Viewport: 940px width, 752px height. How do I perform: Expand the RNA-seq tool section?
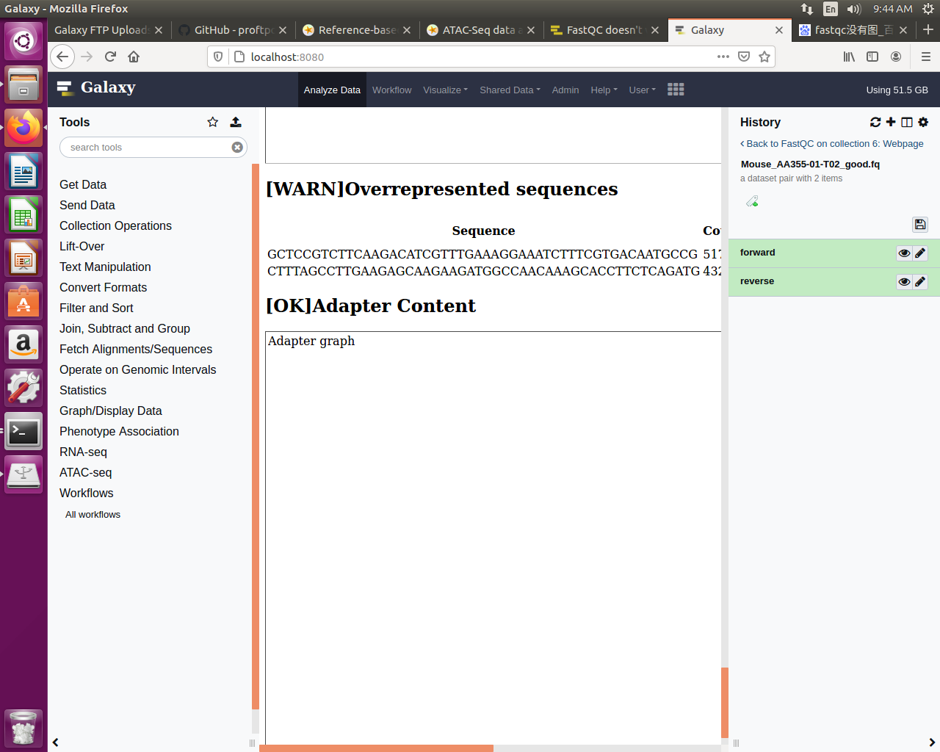click(83, 452)
